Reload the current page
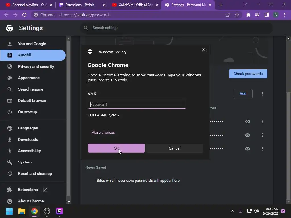291x218 pixels. tap(24, 15)
